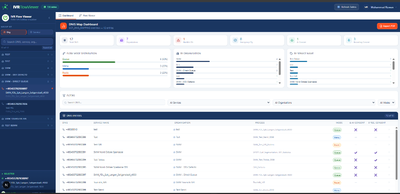The height and width of the screenshot is (194, 400).
Task: Click the Menu mode badge for +493455702930086
Action: click(337, 137)
